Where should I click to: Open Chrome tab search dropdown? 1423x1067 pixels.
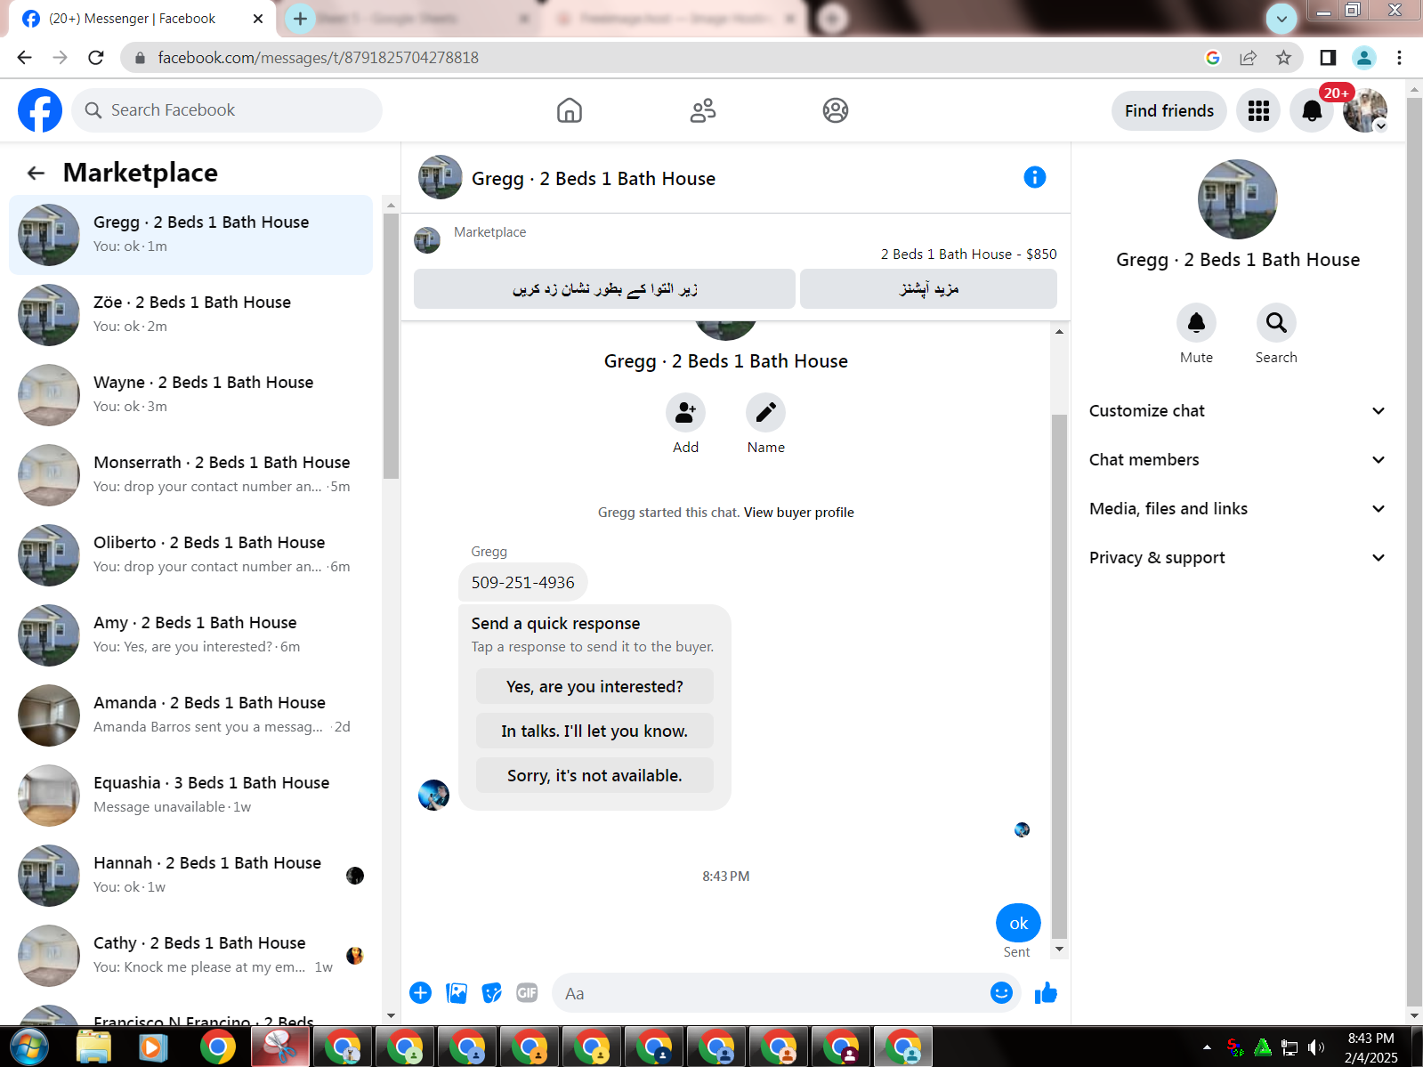(x=1282, y=19)
